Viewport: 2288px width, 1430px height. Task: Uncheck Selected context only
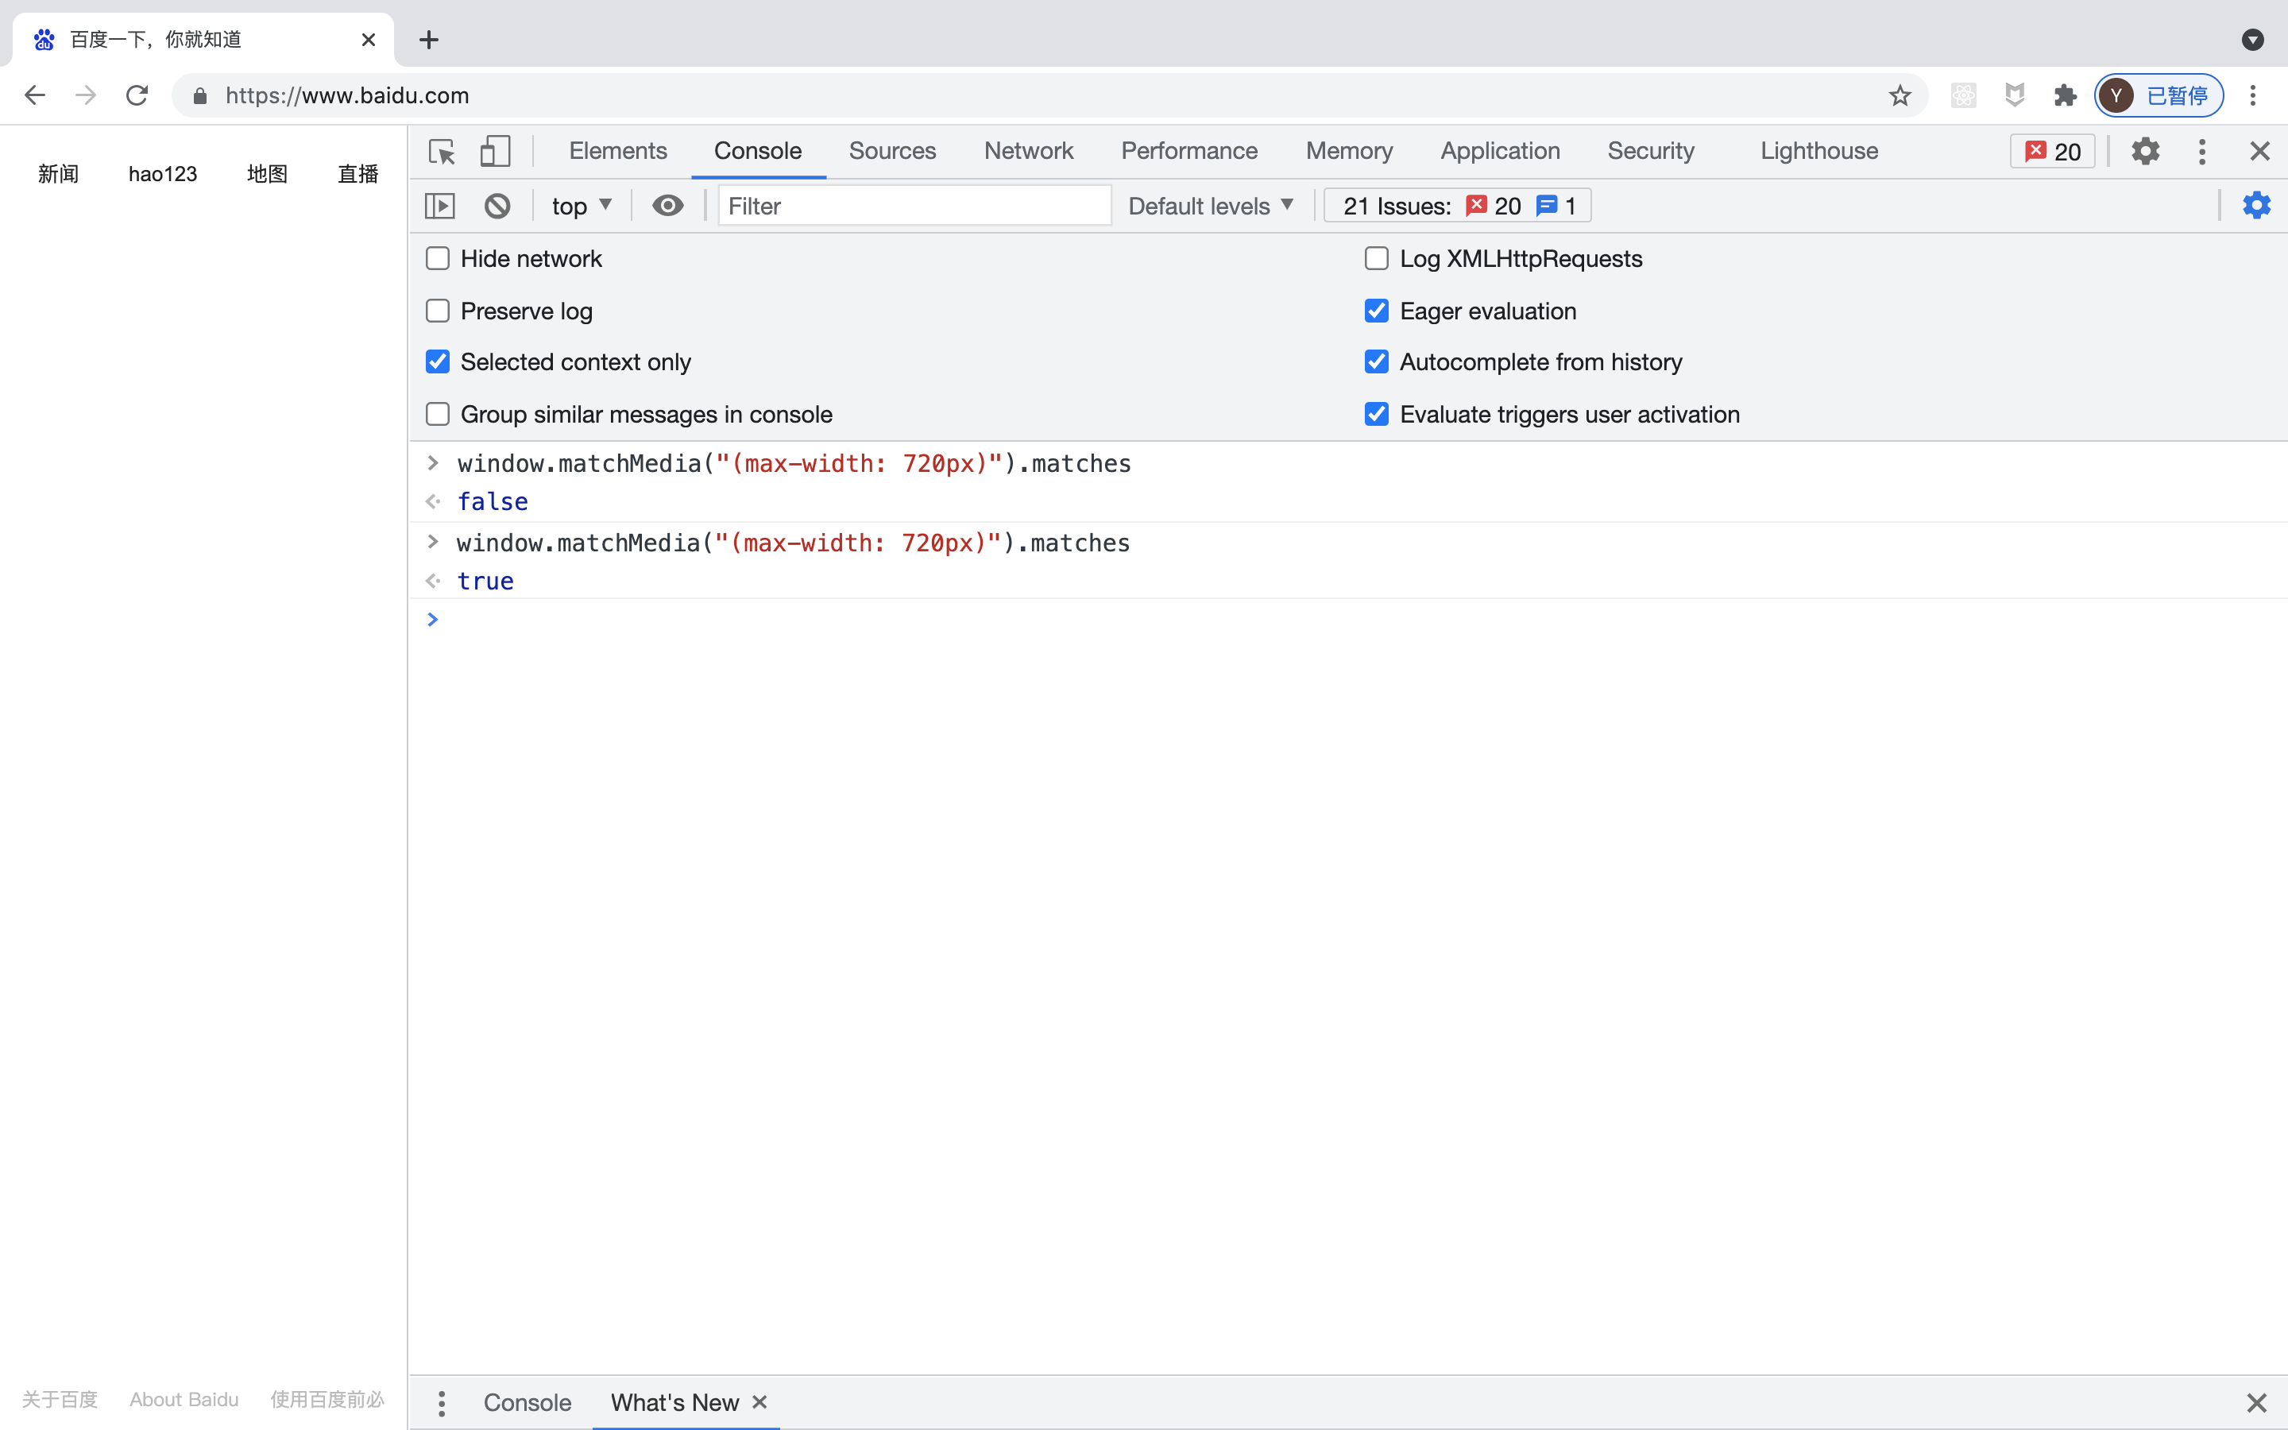(x=438, y=361)
